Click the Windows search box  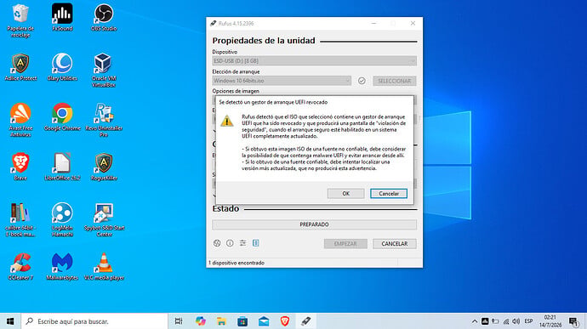(94, 321)
